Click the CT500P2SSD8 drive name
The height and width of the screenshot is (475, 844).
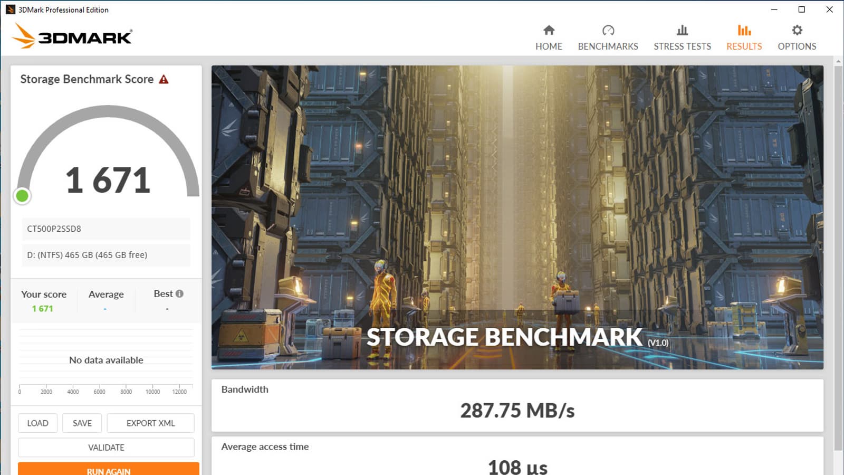(54, 229)
